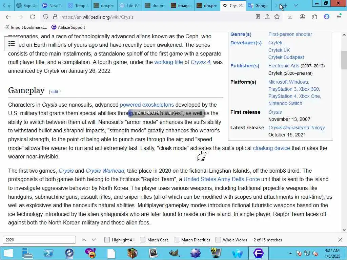Go back to the previous page
Screen dimensions: 347x260
[x=8, y=17]
